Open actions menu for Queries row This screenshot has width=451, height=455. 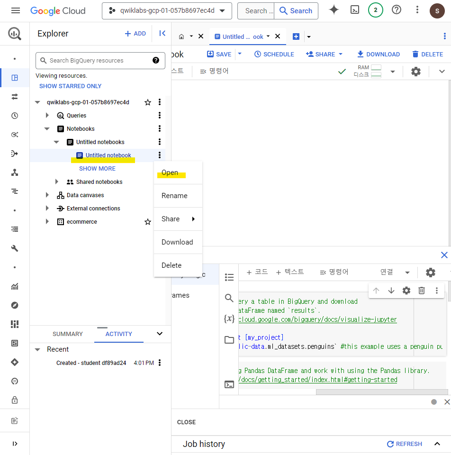(x=160, y=116)
